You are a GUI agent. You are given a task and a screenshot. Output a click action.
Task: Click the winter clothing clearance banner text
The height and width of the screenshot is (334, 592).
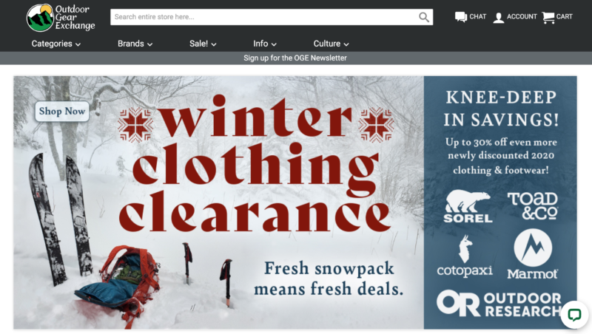(255, 164)
